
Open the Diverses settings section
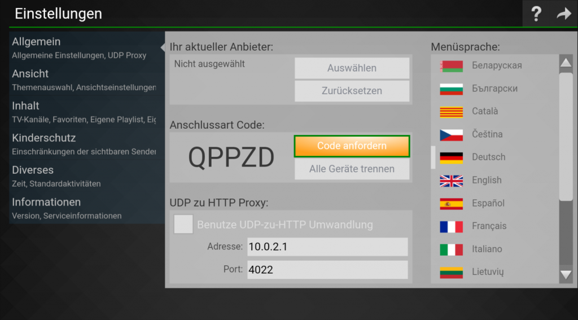[87, 176]
